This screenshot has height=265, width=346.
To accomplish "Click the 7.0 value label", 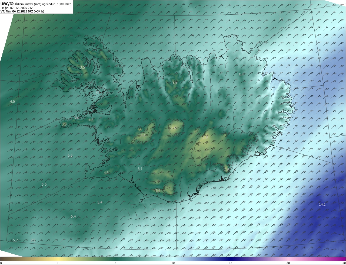I will tap(77, 118).
